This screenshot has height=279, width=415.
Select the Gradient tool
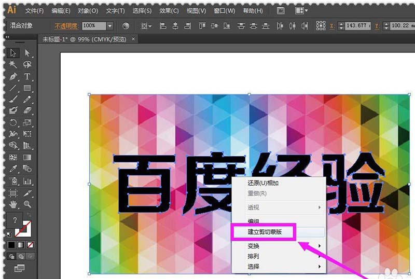[x=27, y=158]
